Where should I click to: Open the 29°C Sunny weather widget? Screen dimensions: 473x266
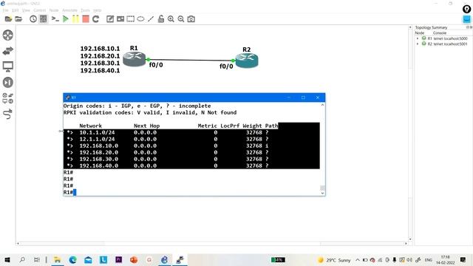(x=334, y=260)
